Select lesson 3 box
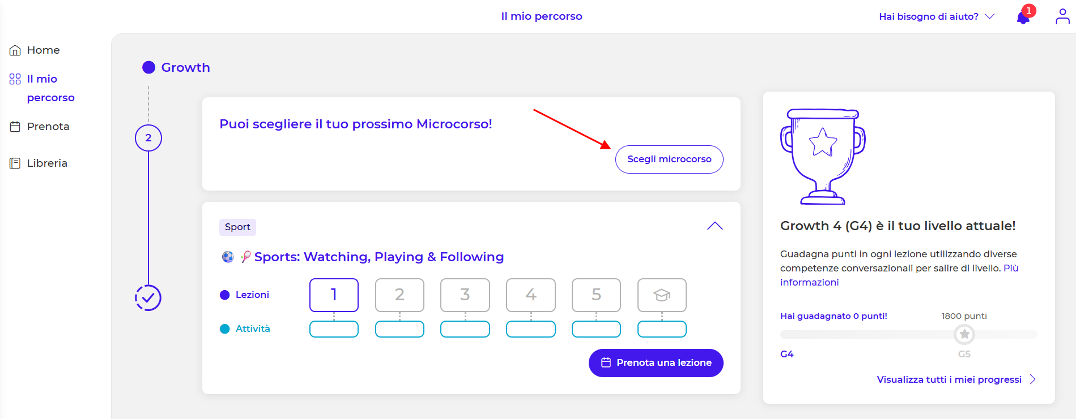This screenshot has height=419, width=1076. tap(465, 295)
